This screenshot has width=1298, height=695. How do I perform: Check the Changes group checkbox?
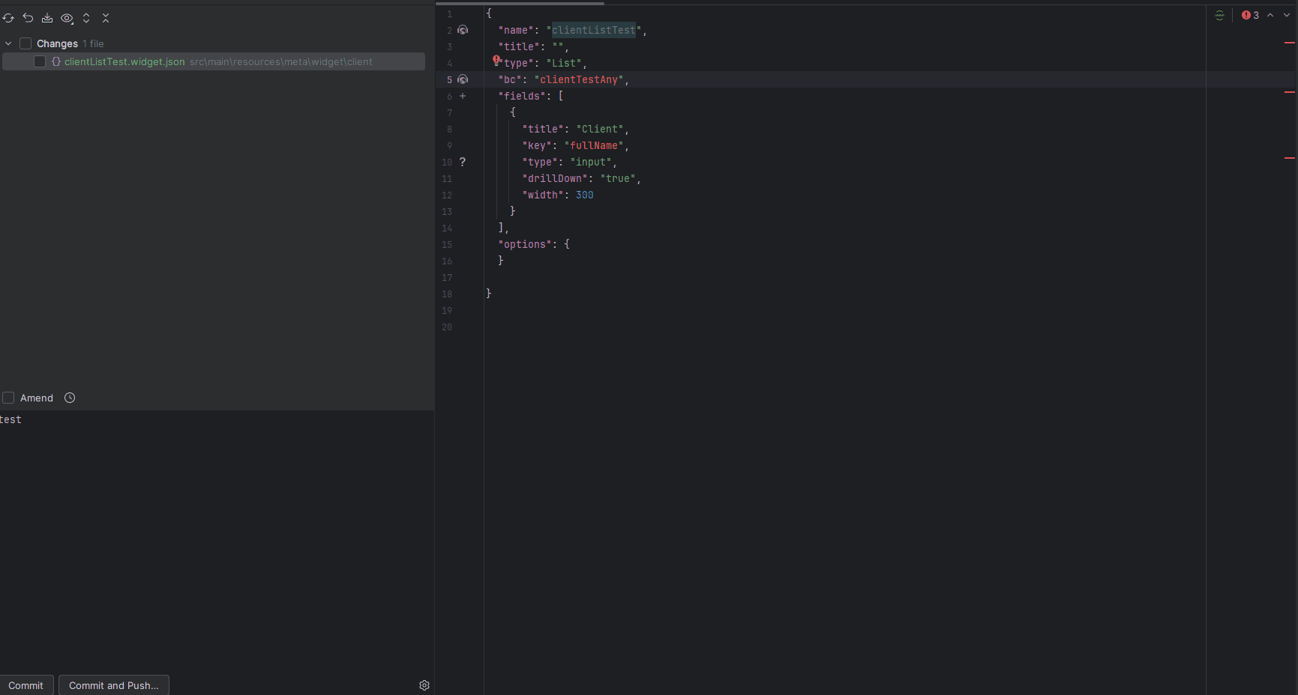(x=25, y=43)
